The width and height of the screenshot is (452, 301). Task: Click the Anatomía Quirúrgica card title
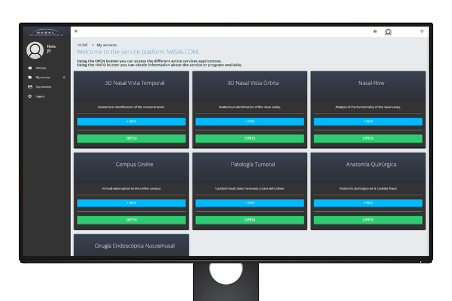(x=371, y=164)
